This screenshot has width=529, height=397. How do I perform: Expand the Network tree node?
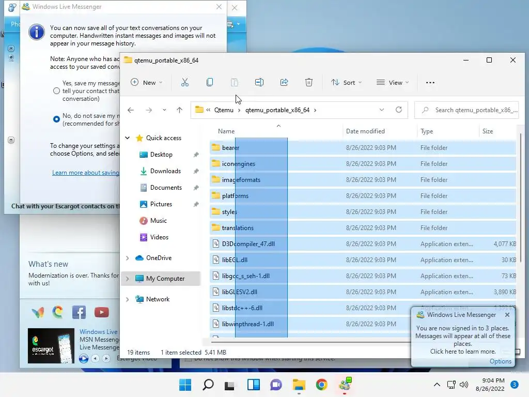tap(127, 299)
